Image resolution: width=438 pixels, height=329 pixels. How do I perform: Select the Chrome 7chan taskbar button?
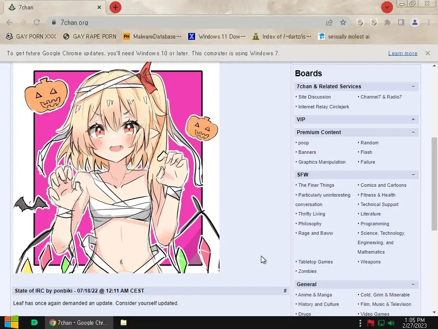79,323
